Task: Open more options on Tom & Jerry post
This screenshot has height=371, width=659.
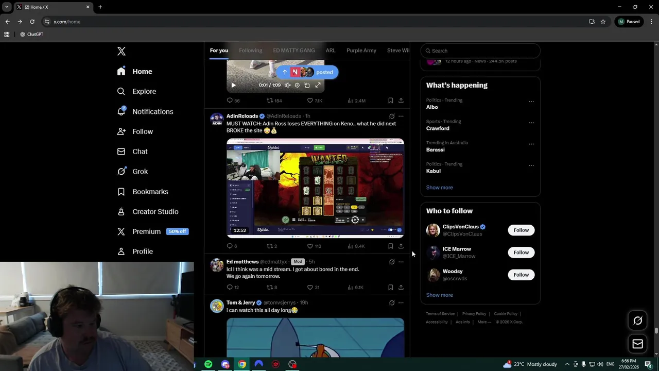Action: pyautogui.click(x=401, y=303)
